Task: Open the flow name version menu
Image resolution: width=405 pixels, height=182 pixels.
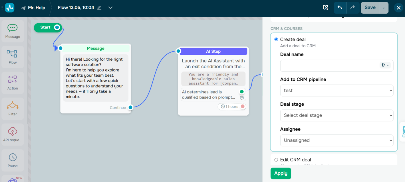Action: click(110, 8)
